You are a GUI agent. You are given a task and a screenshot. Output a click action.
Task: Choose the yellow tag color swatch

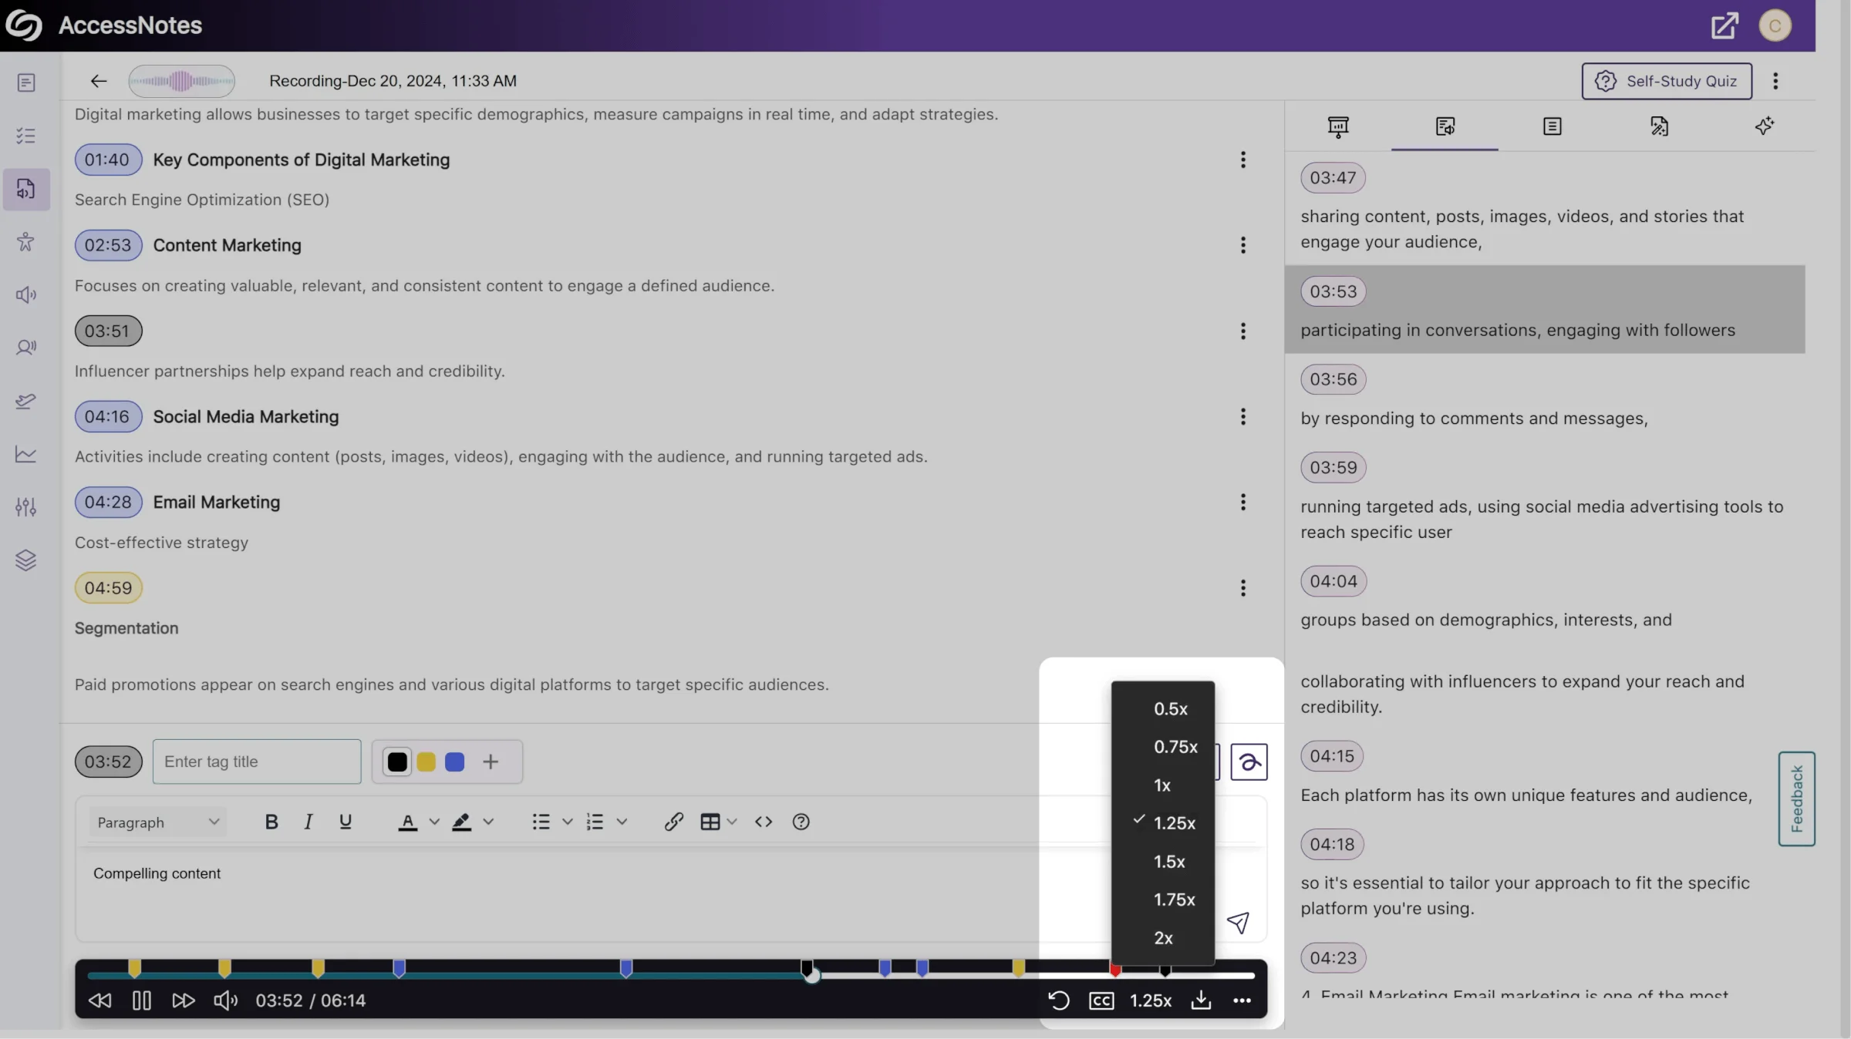click(426, 762)
